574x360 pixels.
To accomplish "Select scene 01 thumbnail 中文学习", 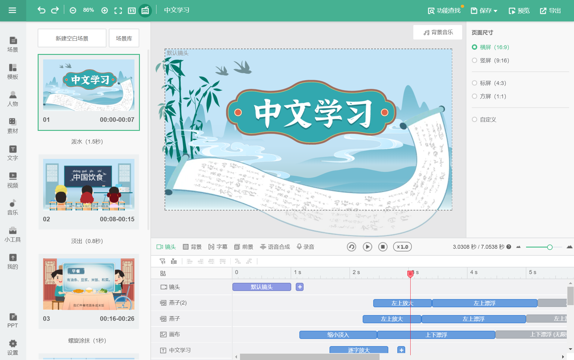I will tap(89, 85).
